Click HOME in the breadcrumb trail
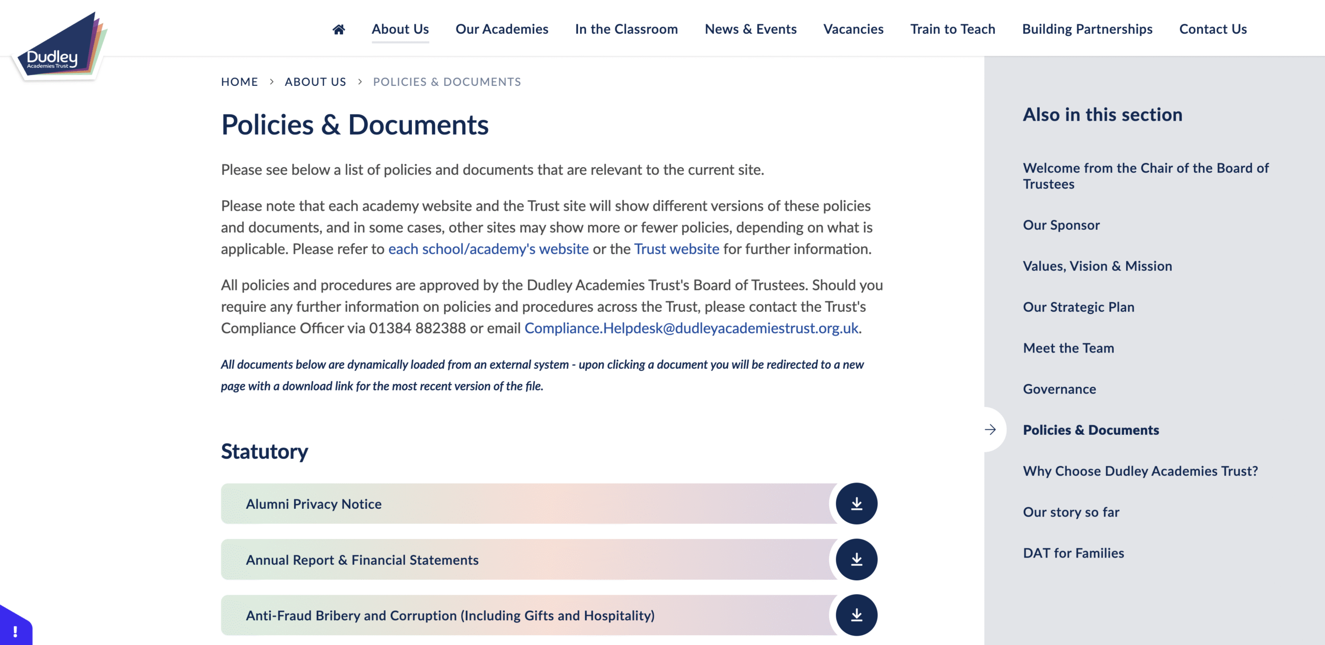Viewport: 1325px width, 645px height. point(239,82)
